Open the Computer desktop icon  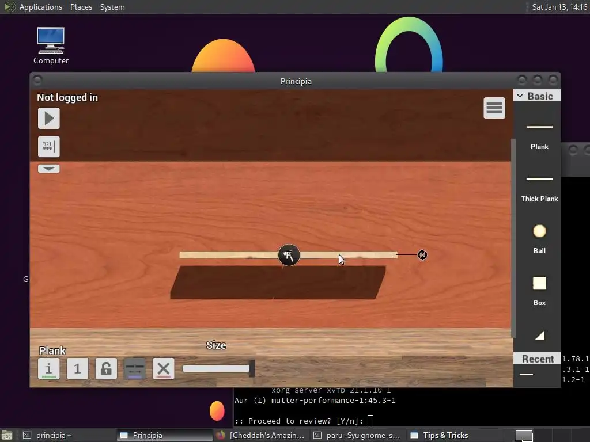pos(51,46)
